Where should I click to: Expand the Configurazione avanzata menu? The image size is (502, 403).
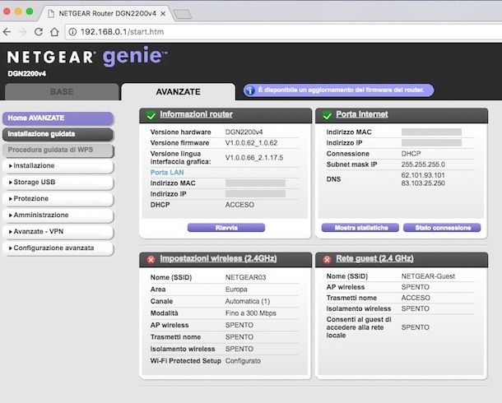tap(58, 248)
